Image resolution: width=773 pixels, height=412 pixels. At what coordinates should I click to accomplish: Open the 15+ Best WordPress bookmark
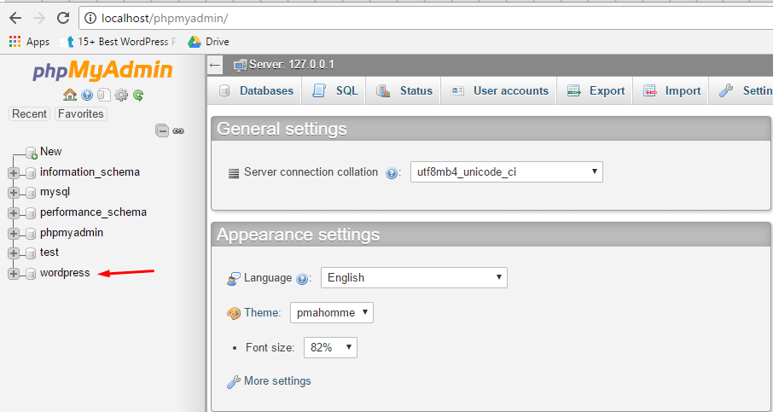119,42
